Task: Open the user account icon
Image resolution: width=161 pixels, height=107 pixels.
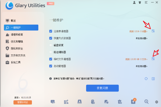Action: pyautogui.click(x=134, y=3)
